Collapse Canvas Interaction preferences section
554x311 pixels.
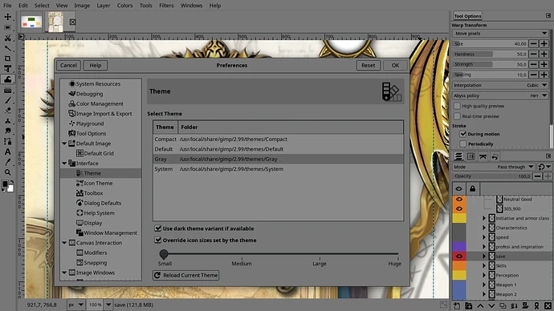coord(64,243)
